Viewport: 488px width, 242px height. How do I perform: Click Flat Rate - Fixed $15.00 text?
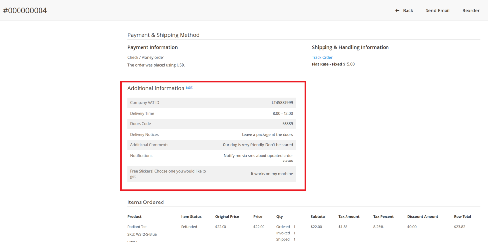[x=333, y=65]
